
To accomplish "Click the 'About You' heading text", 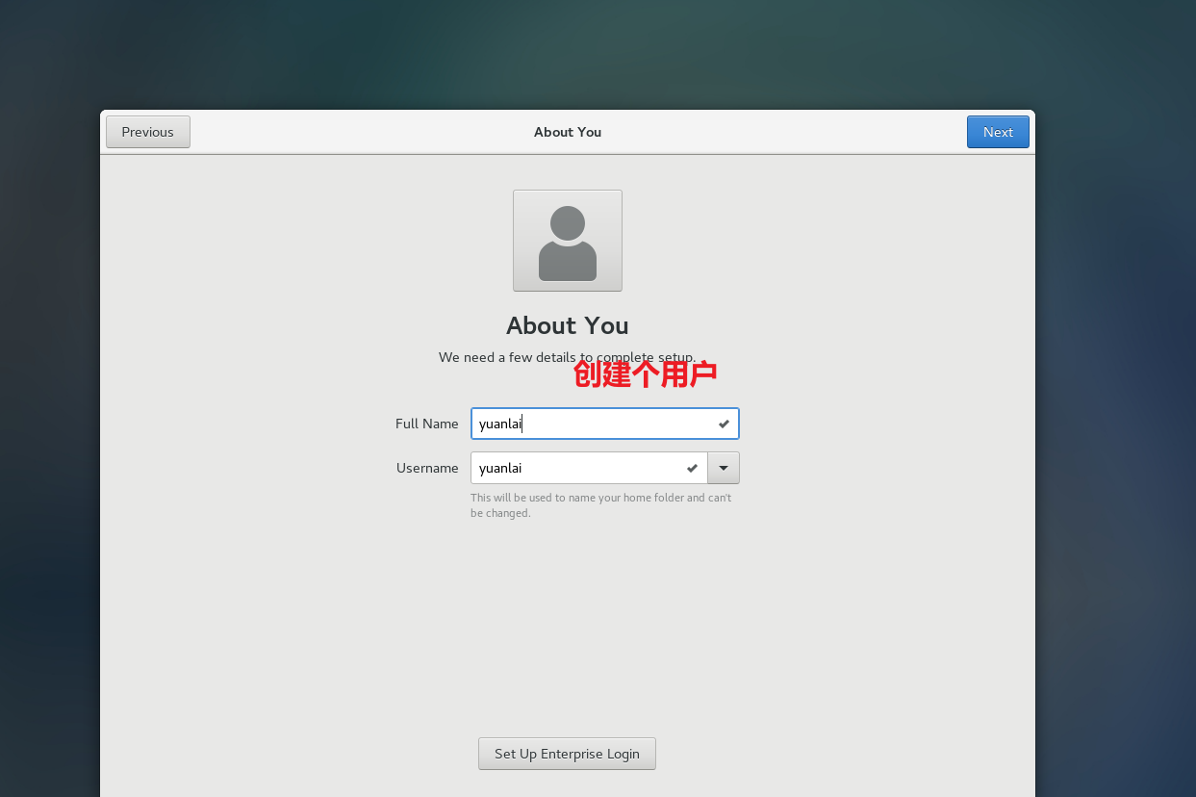I will point(568,325).
